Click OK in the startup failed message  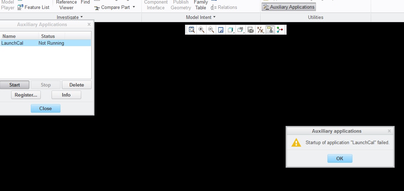pyautogui.click(x=340, y=158)
